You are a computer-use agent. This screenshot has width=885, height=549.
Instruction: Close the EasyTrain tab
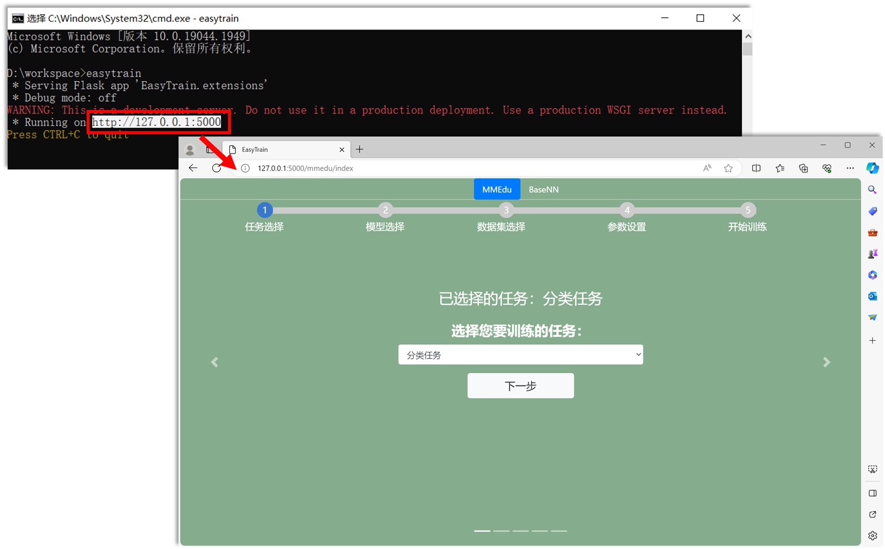pyautogui.click(x=342, y=149)
